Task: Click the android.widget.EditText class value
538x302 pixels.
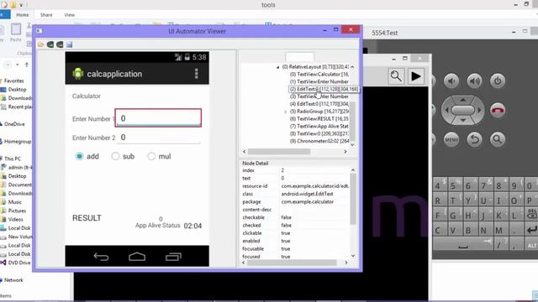Action: tap(307, 194)
